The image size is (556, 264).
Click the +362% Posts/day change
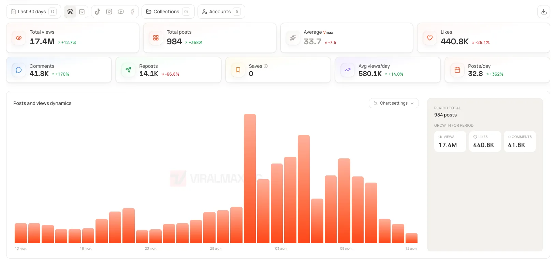(495, 74)
